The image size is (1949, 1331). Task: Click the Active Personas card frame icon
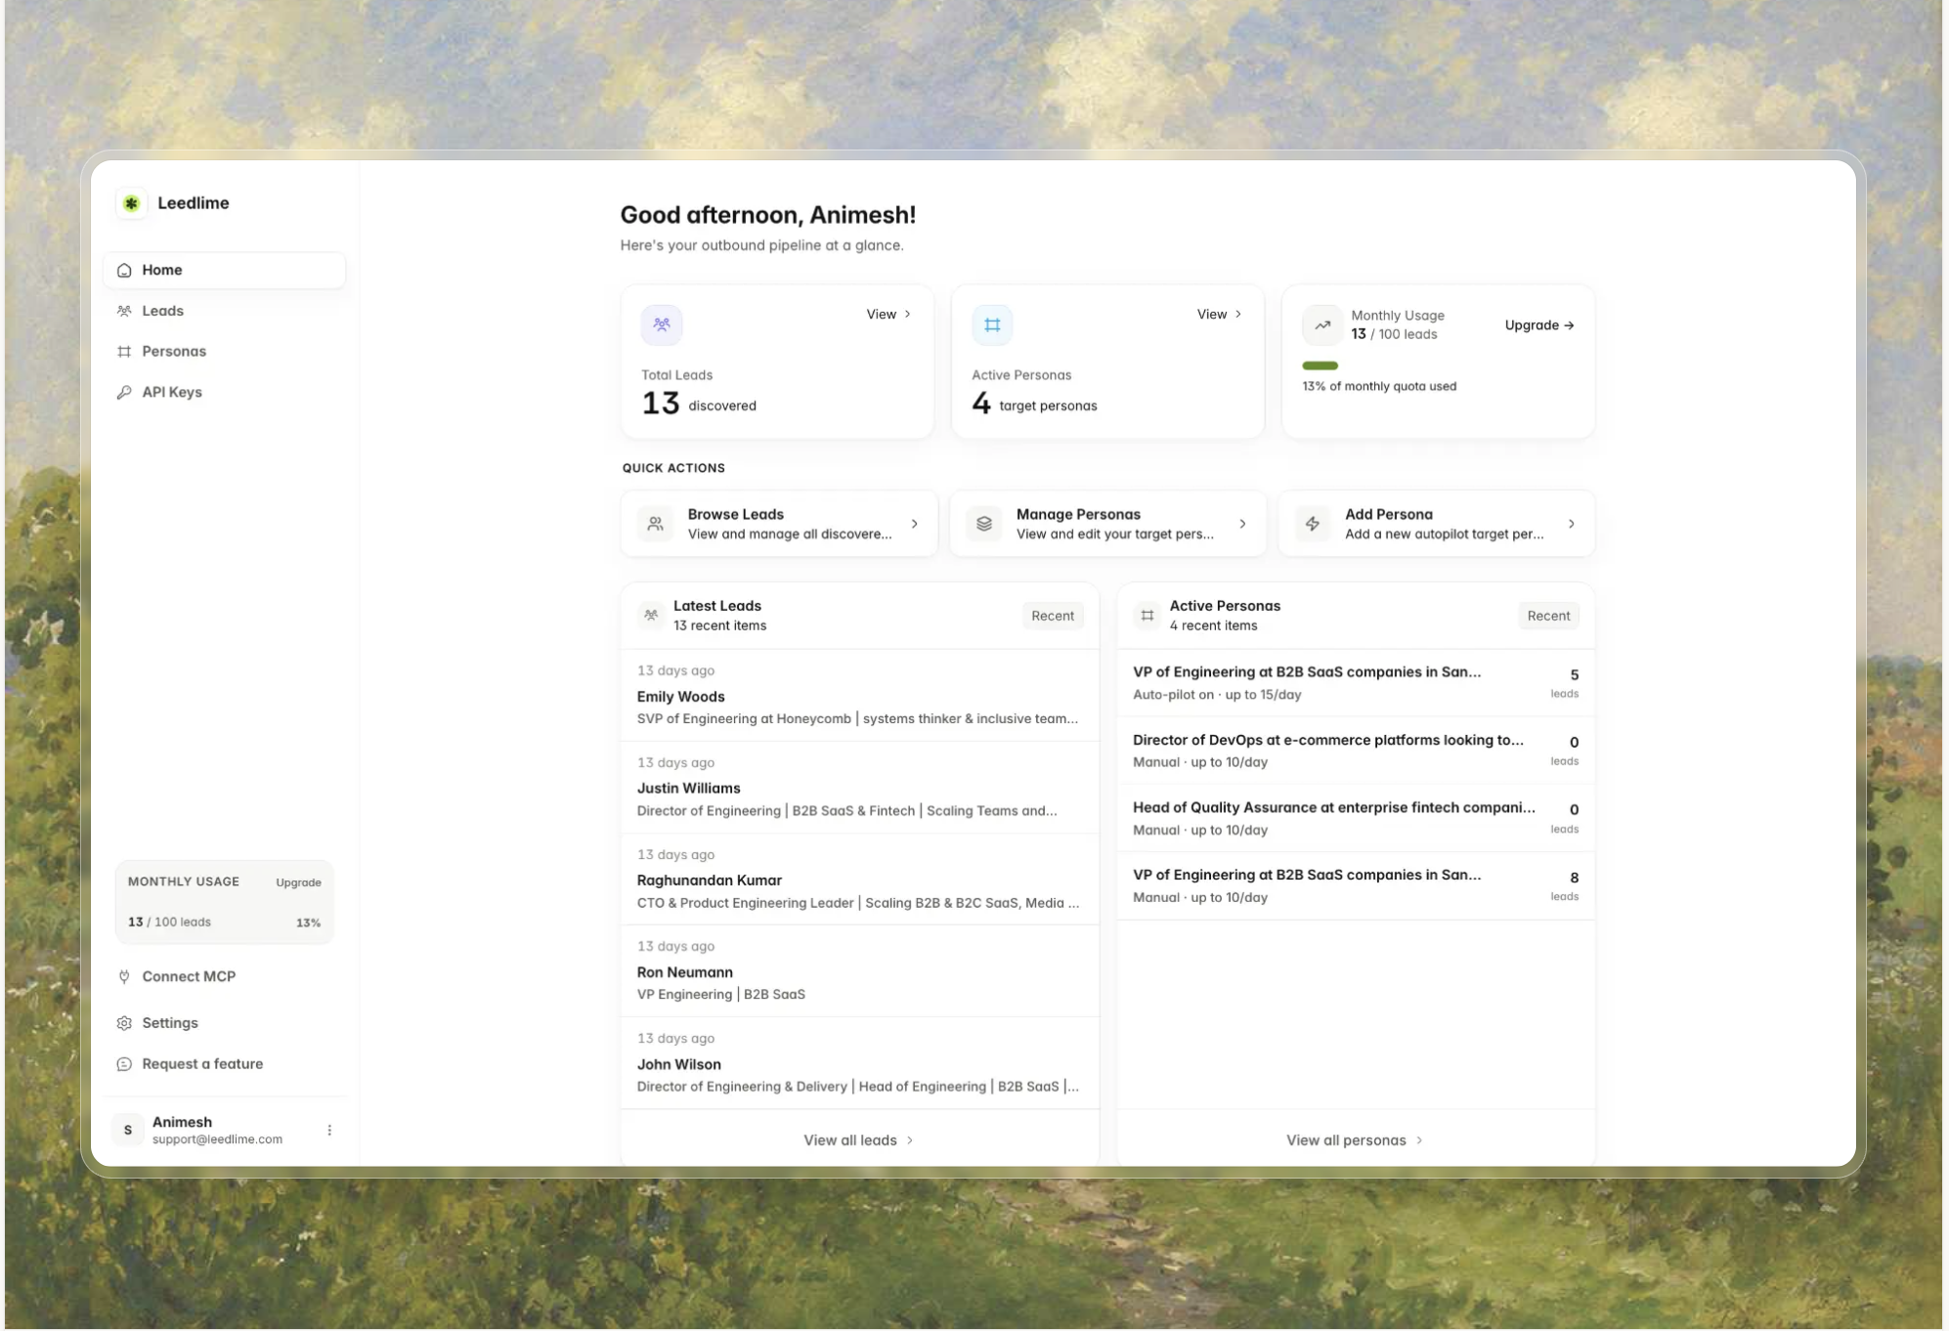tap(992, 324)
